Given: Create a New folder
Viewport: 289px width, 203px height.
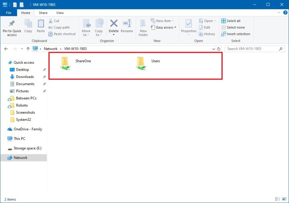Looking at the screenshot, I should 143,28.
